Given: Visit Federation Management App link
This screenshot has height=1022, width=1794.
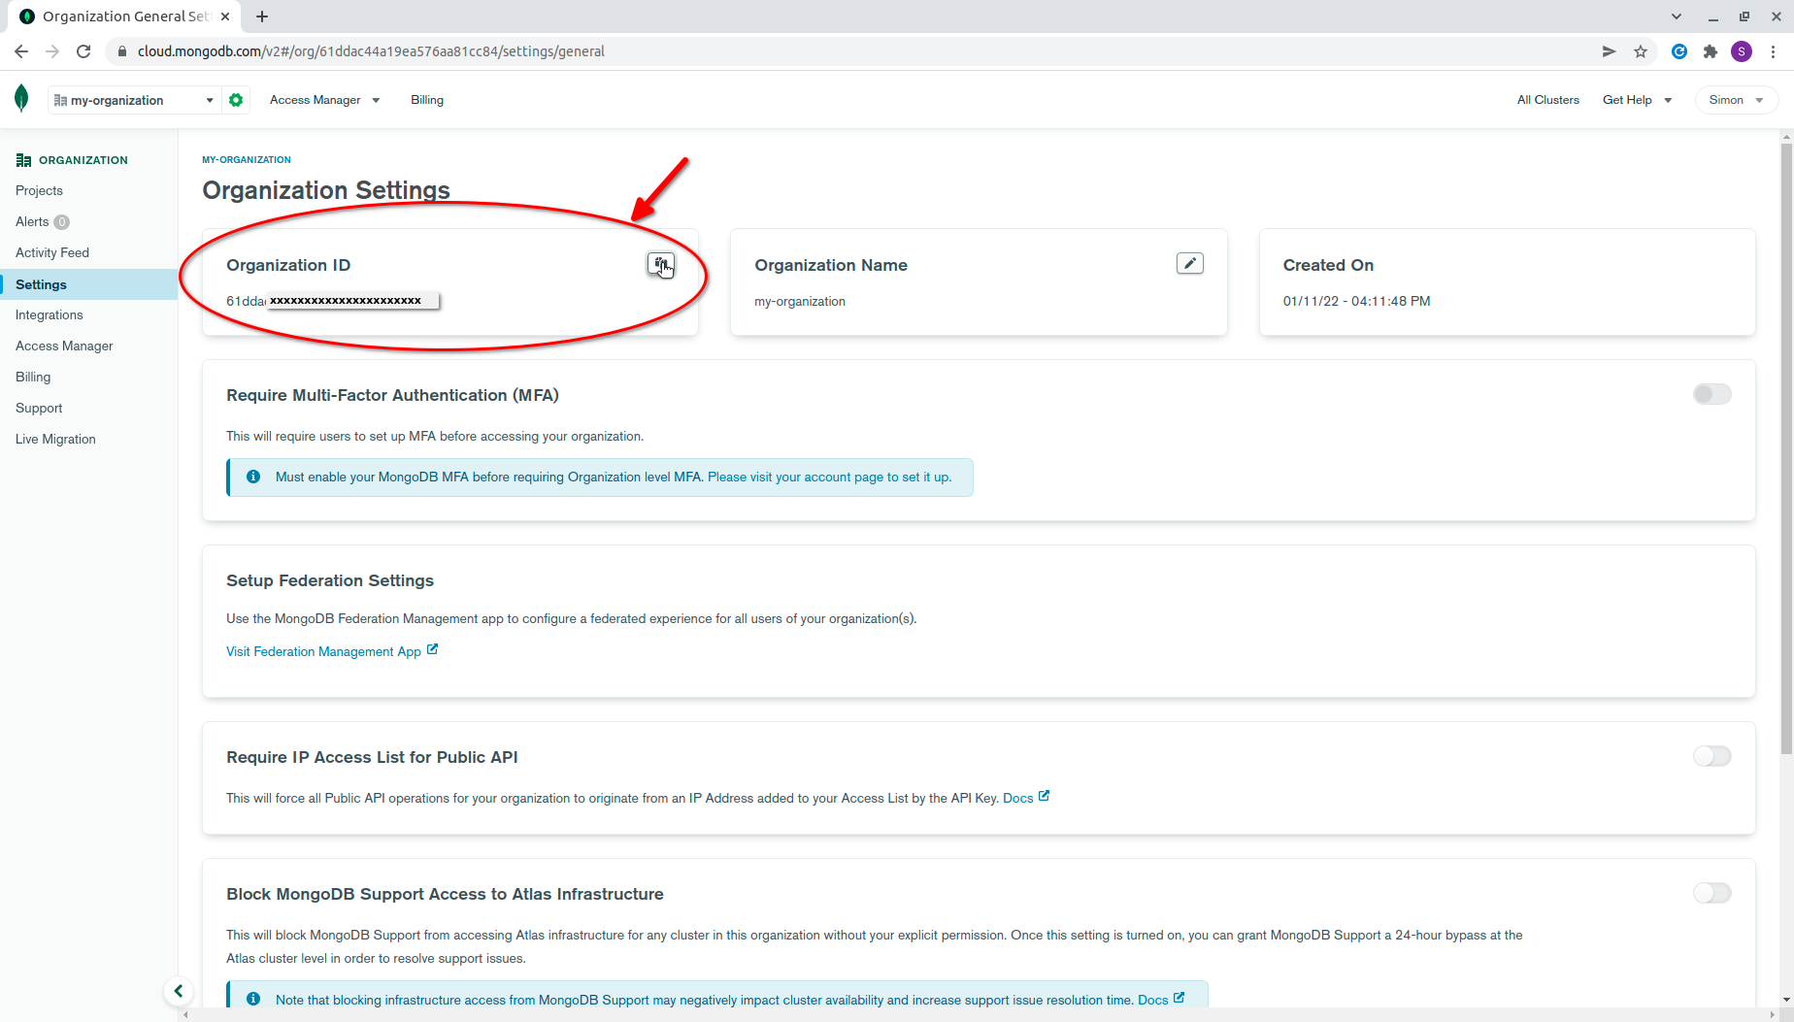Looking at the screenshot, I should (x=332, y=651).
